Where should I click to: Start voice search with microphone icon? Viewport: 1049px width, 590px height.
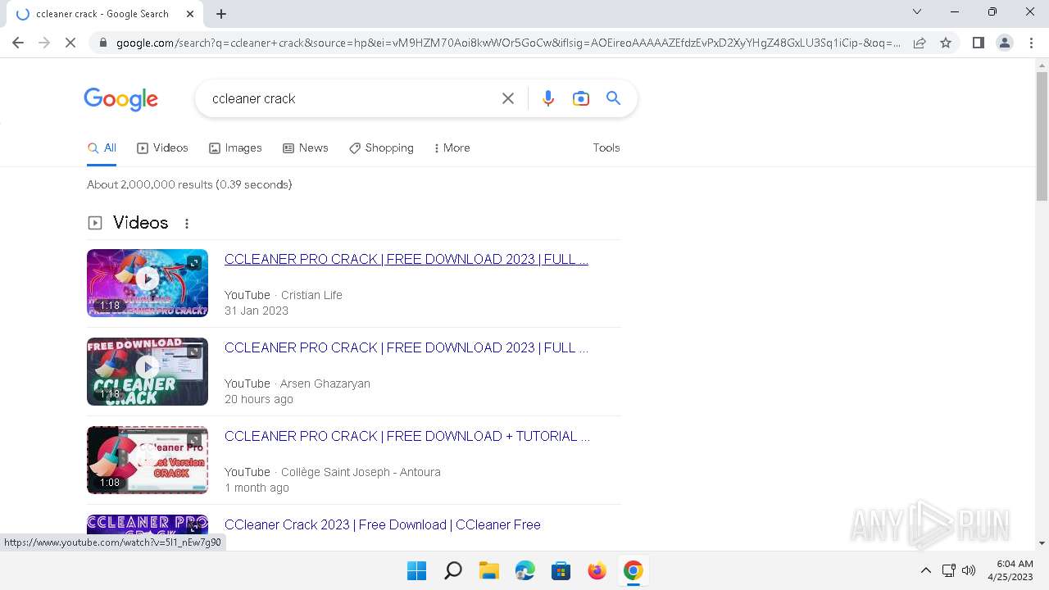[x=548, y=98]
